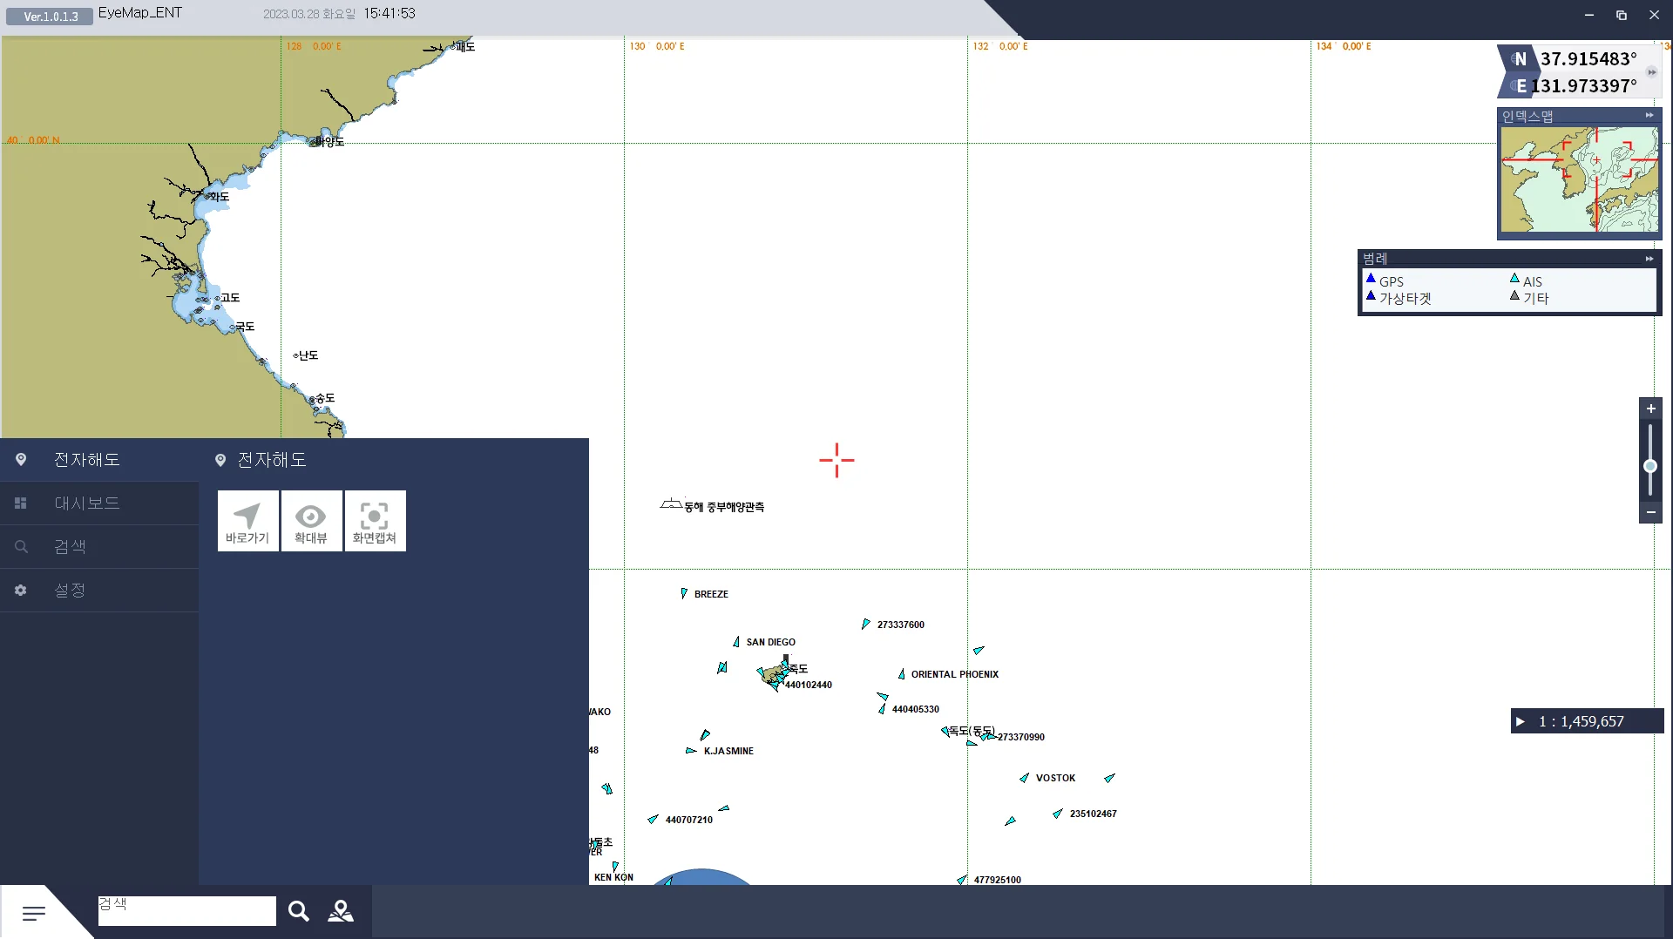Click the map location search icon
This screenshot has height=939, width=1673.
(x=341, y=911)
